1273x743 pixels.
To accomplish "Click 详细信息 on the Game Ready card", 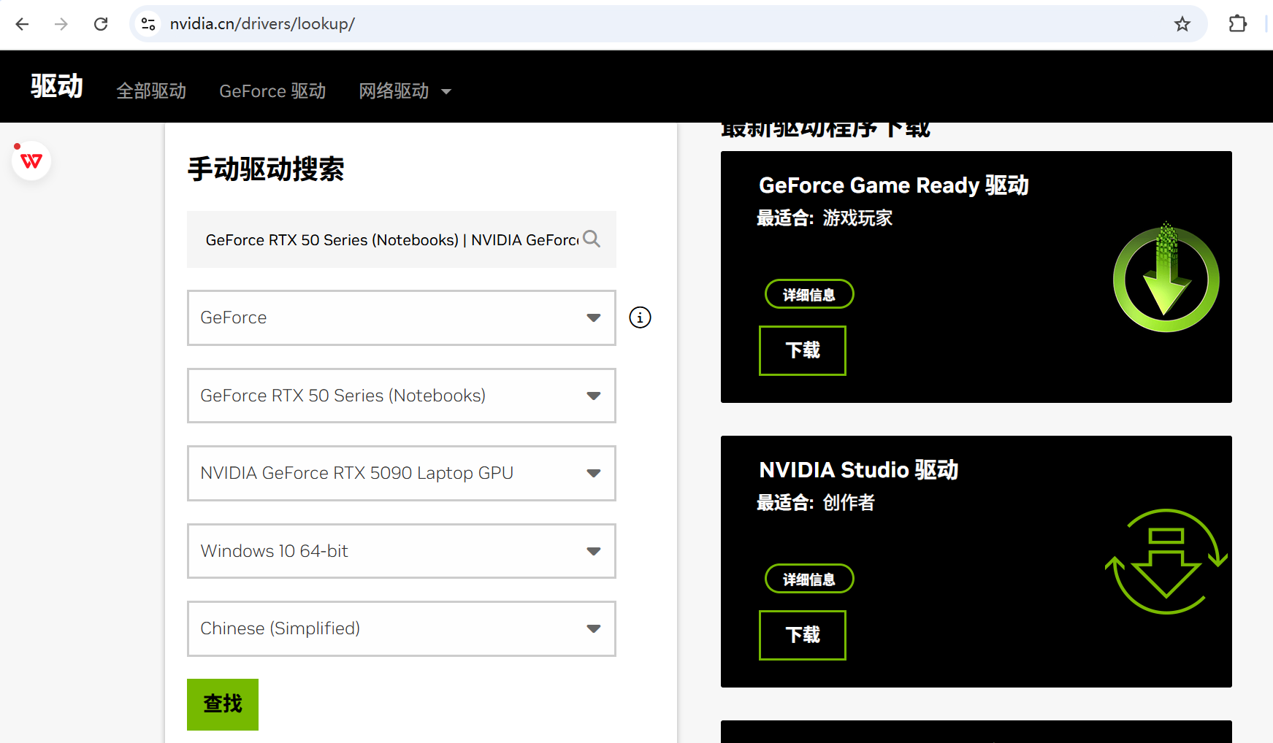I will click(809, 294).
